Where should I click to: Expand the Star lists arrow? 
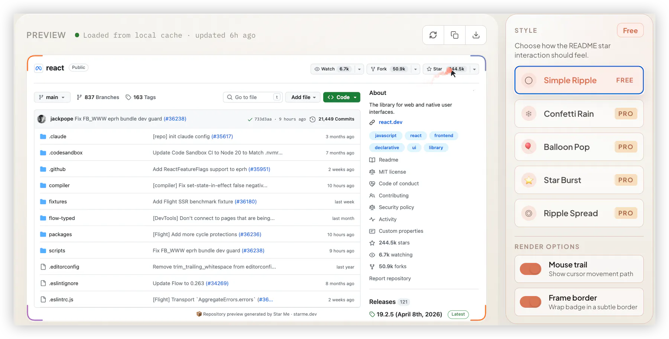click(474, 69)
